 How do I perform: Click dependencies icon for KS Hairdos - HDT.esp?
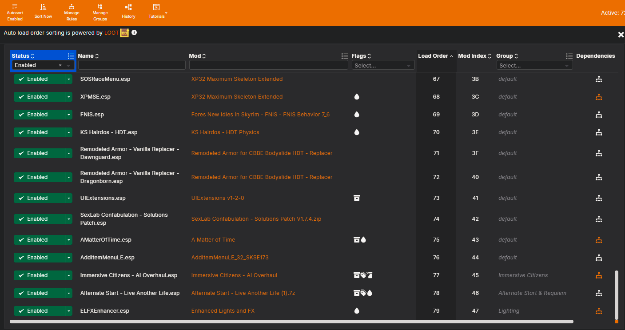click(x=598, y=132)
